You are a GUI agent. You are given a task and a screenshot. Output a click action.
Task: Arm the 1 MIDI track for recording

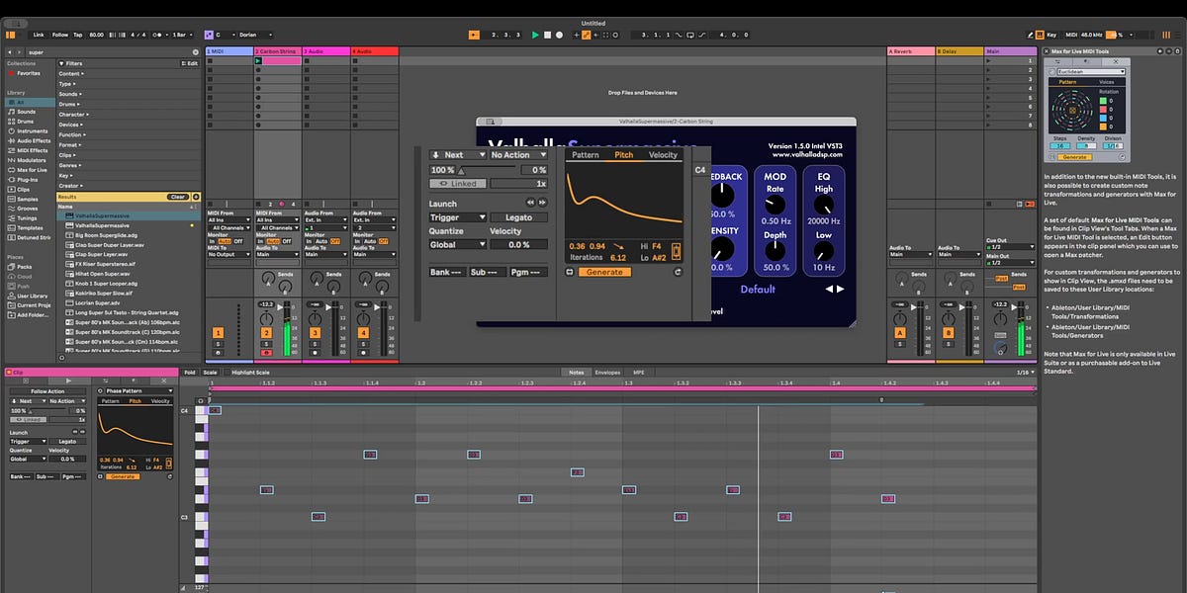tap(218, 353)
